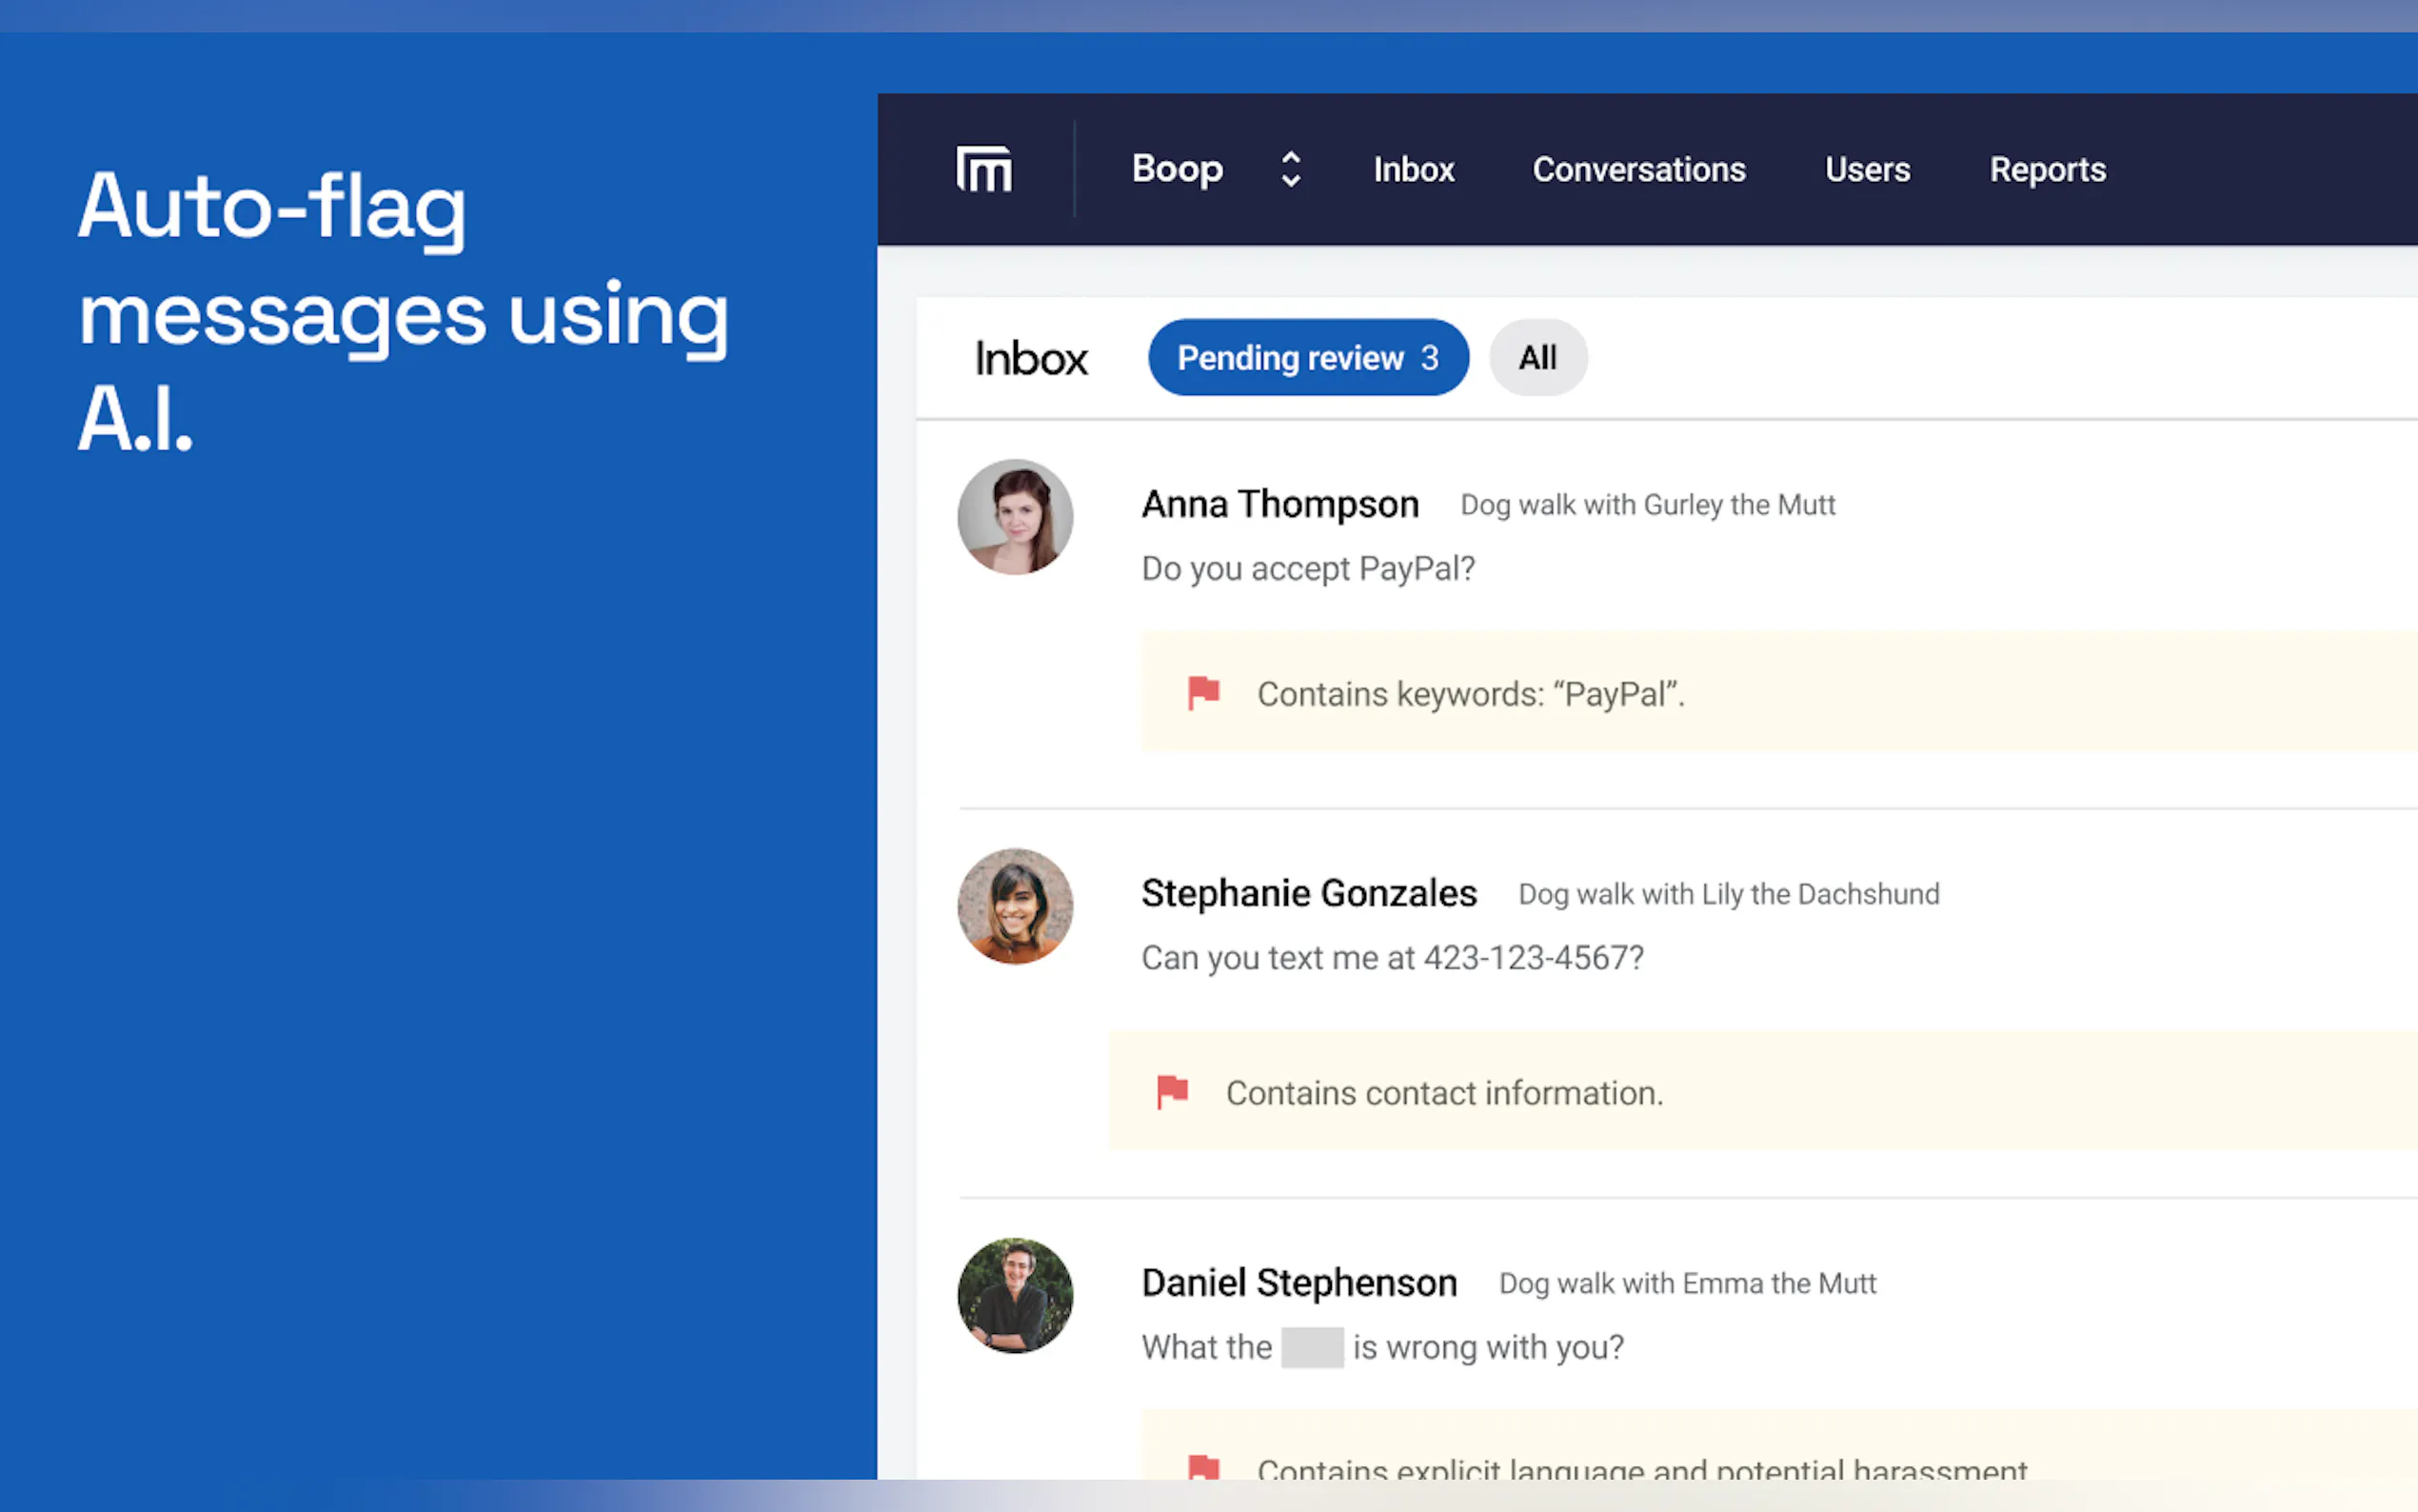Image resolution: width=2418 pixels, height=1512 pixels.
Task: Click the flag icon on harassment notice
Action: click(1203, 1468)
